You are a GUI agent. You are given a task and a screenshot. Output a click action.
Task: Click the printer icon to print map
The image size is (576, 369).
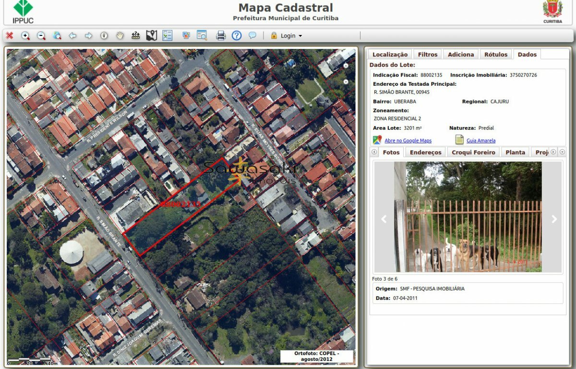click(x=221, y=35)
